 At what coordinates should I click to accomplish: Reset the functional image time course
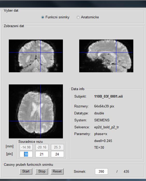(57, 171)
